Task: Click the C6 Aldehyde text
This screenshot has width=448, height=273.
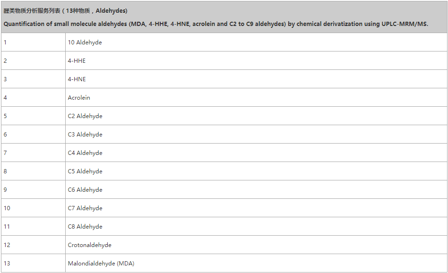Action: 85,190
